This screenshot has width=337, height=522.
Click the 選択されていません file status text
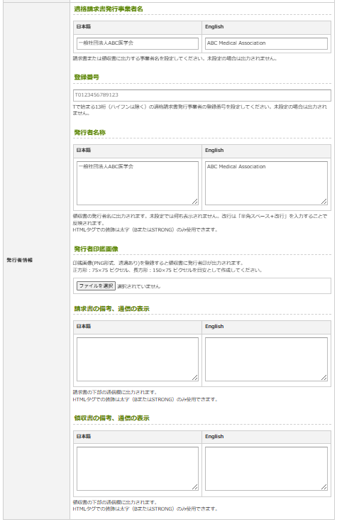pos(139,286)
